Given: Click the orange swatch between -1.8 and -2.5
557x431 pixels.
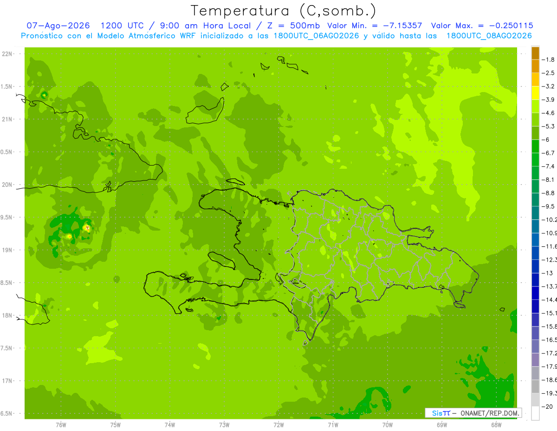Looking at the screenshot, I should (x=535, y=66).
